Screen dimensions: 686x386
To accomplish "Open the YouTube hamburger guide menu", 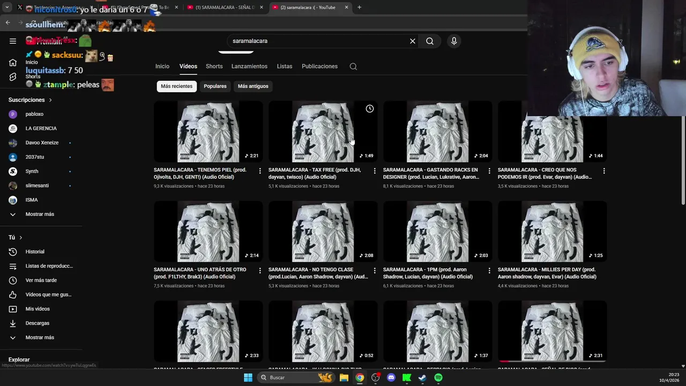I will [13, 41].
